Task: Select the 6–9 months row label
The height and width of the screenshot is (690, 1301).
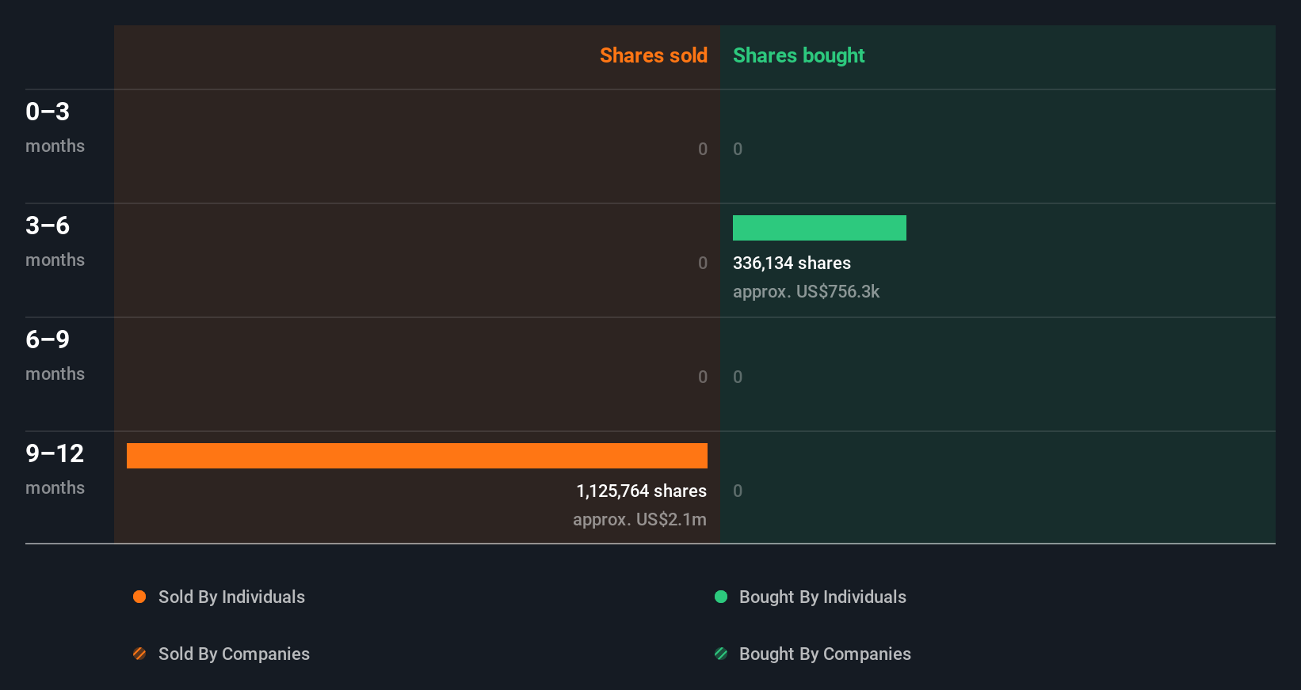Action: pyautogui.click(x=55, y=354)
